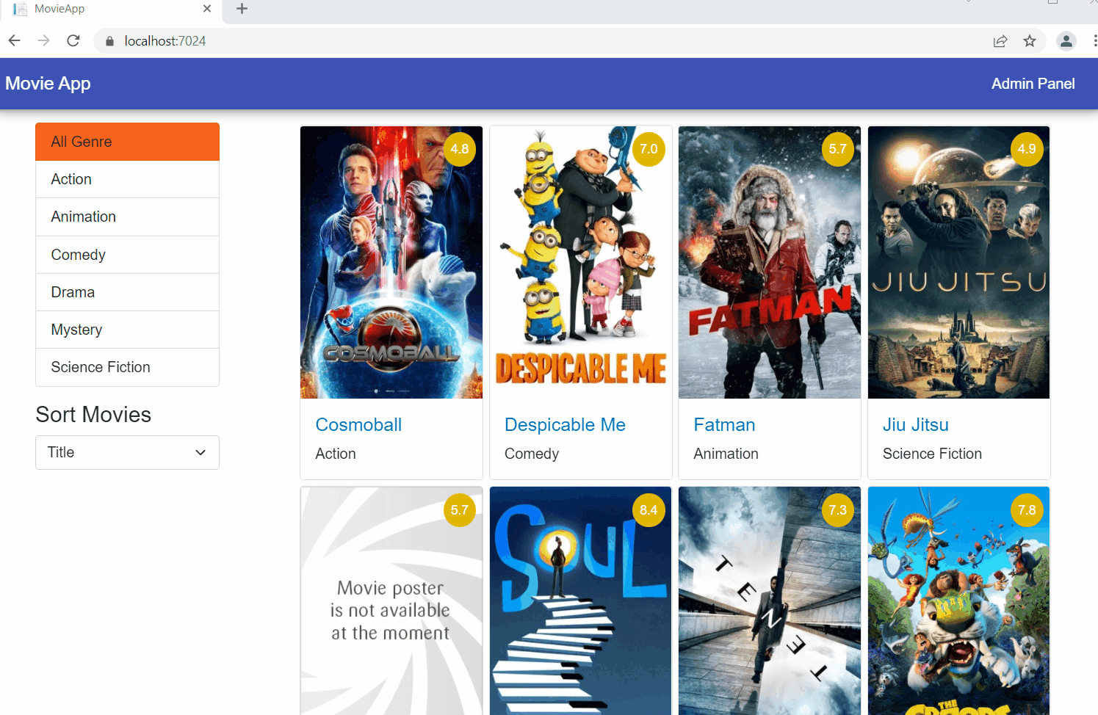Viewport: 1098px width, 715px height.
Task: Reload the page with the refresh icon
Action: tap(73, 41)
